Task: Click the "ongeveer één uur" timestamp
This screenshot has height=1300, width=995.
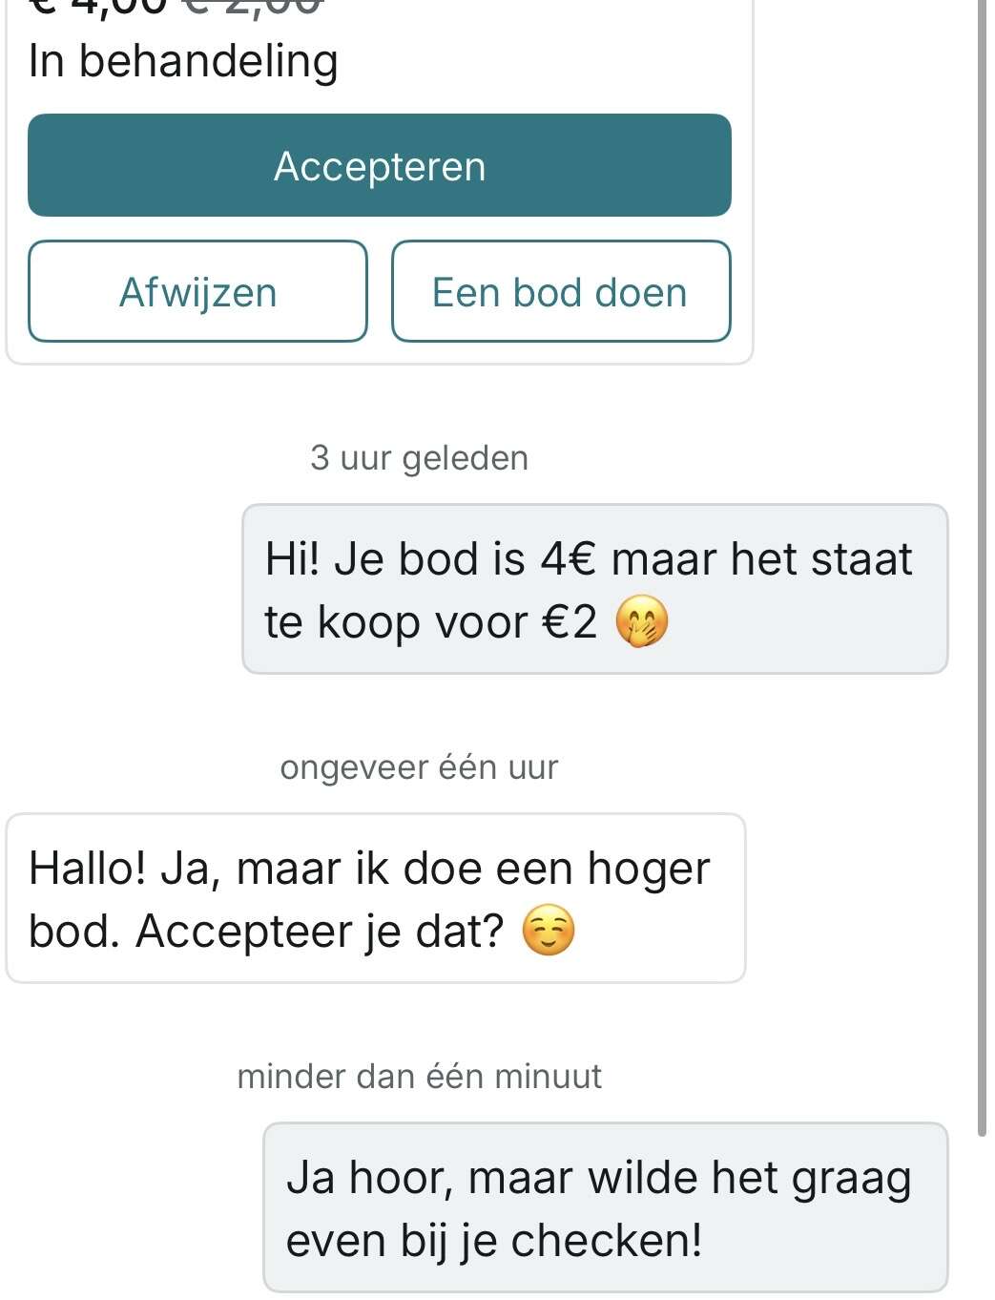Action: 419,767
